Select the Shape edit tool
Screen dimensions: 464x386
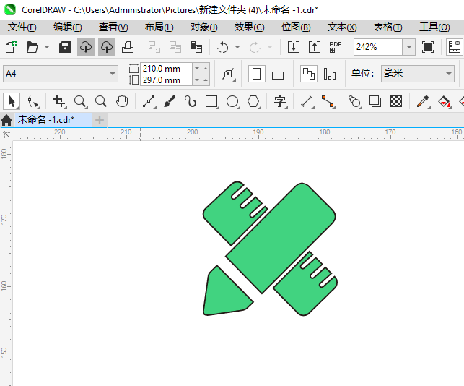33,101
